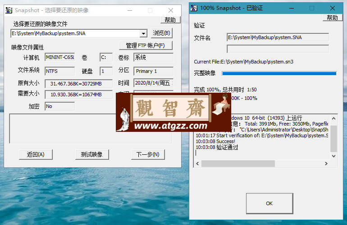Image resolution: width=347 pixels, height=225 pixels.
Task: Click the Snapshot app icon in the restore window title bar
Action: 9,10
